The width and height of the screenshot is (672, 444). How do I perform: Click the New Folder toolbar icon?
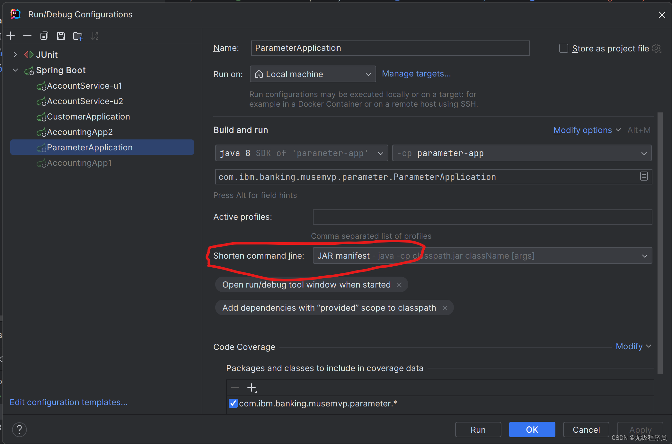78,36
